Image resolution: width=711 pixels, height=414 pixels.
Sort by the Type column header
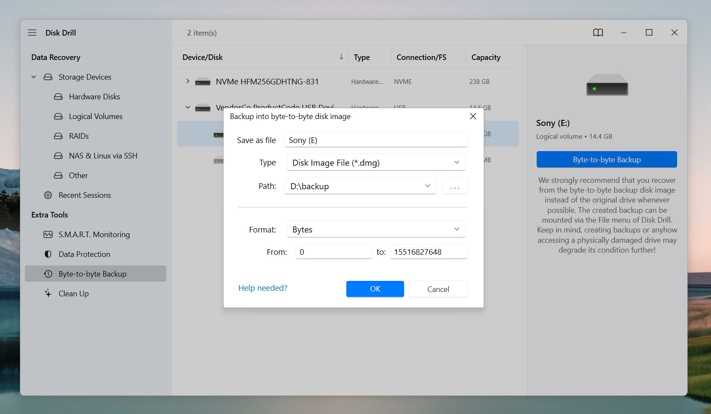click(362, 57)
